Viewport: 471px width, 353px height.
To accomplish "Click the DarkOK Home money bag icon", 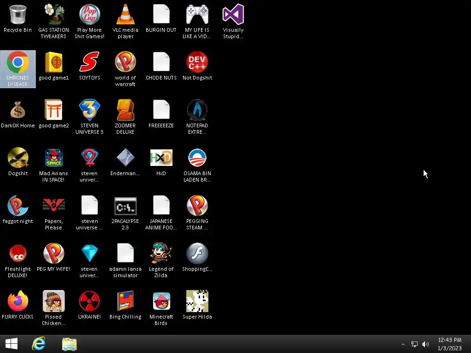I will tap(18, 110).
